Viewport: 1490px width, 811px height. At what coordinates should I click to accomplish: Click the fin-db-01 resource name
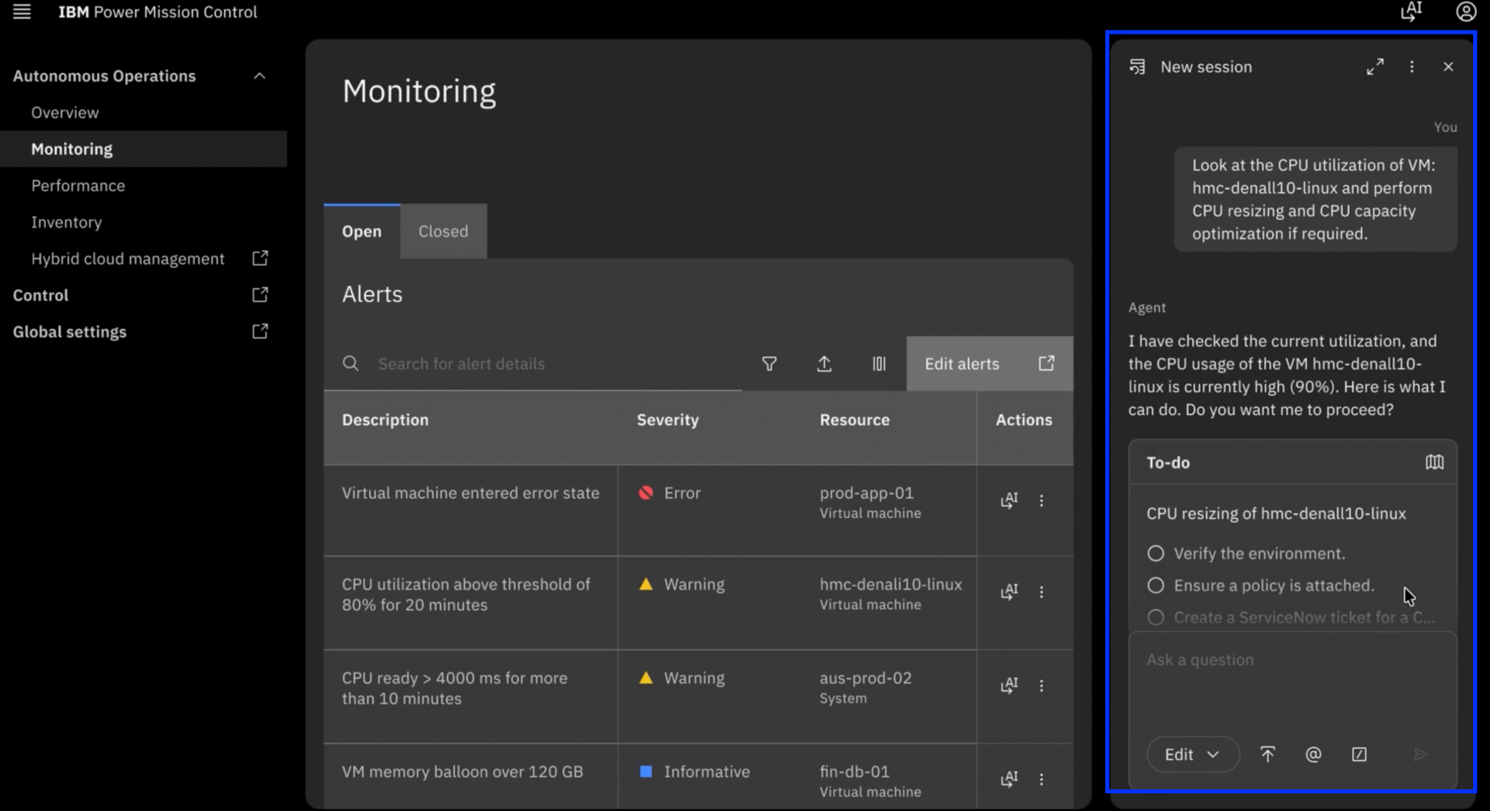pos(854,771)
